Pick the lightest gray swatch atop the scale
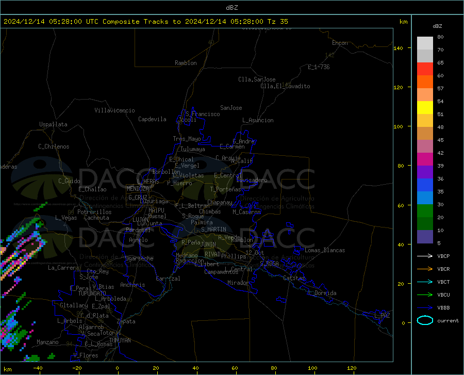The height and width of the screenshot is (375, 464). pos(425,43)
